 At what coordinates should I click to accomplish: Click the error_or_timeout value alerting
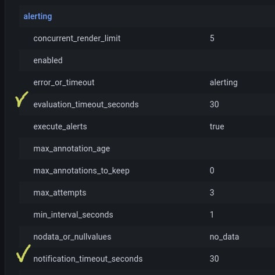coord(224,82)
